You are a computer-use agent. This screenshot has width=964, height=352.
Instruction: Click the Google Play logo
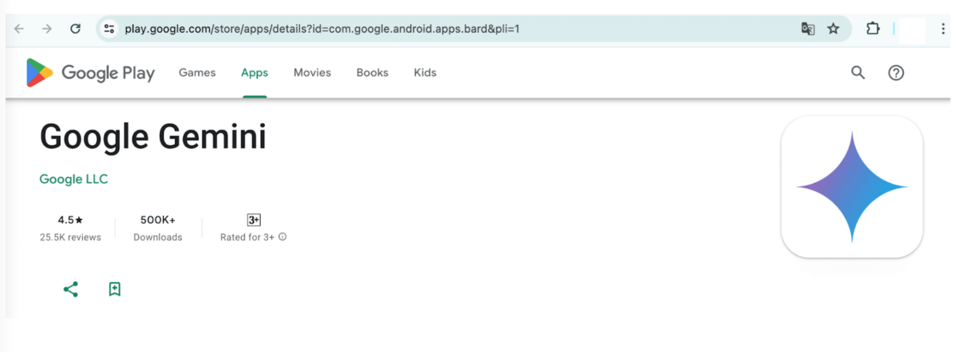click(90, 73)
